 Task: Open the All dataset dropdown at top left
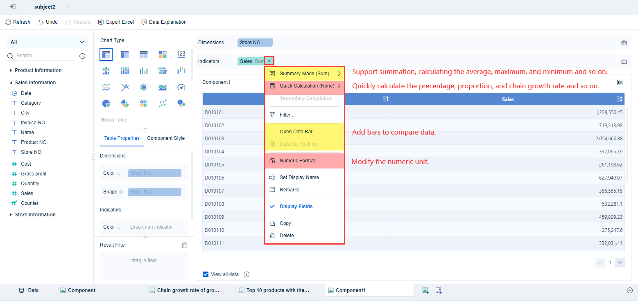(x=47, y=42)
